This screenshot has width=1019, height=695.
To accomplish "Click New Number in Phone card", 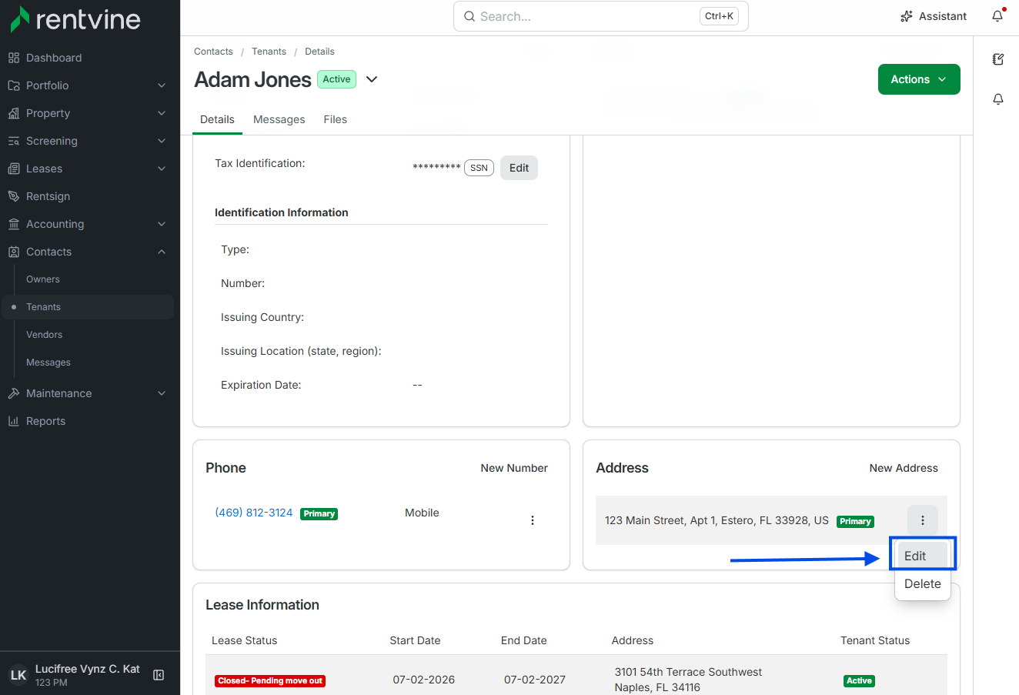I will click(x=514, y=468).
